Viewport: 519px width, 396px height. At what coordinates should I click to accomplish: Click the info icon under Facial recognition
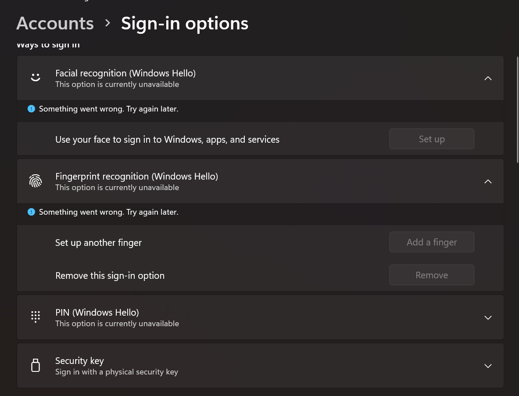(32, 108)
